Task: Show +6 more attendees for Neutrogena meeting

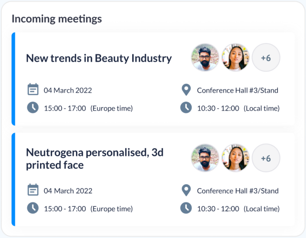Action: click(266, 158)
